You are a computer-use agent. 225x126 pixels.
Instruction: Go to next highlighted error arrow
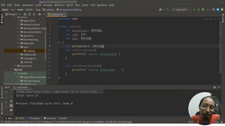tap(219, 19)
